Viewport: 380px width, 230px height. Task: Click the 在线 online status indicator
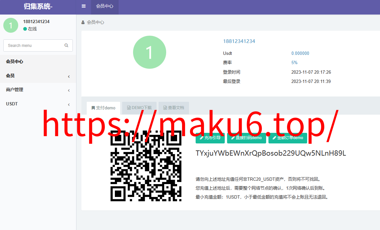[x=30, y=29]
